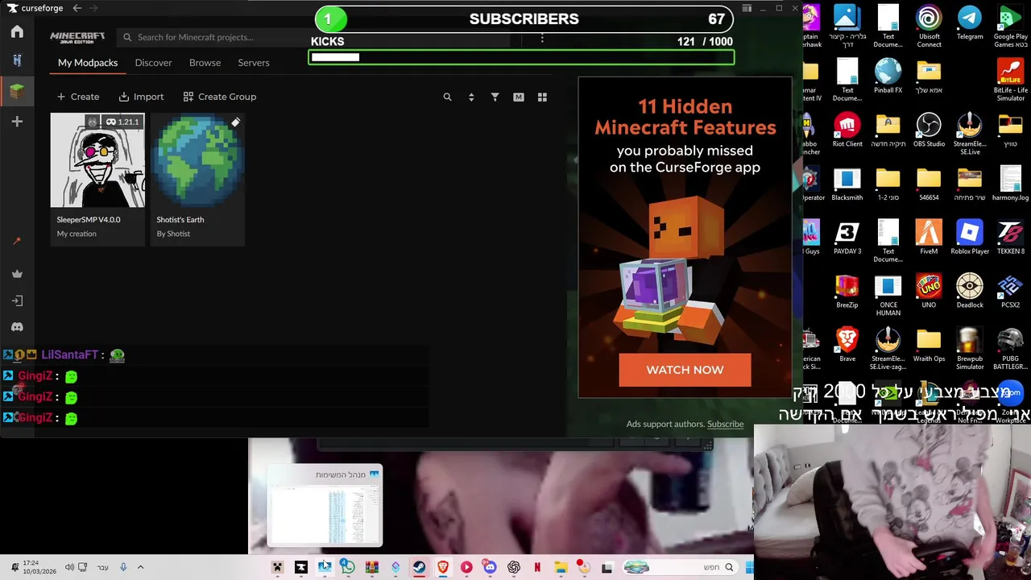1031x580 pixels.
Task: Open the filter funnel in the modpacks toolbar
Action: (495, 97)
